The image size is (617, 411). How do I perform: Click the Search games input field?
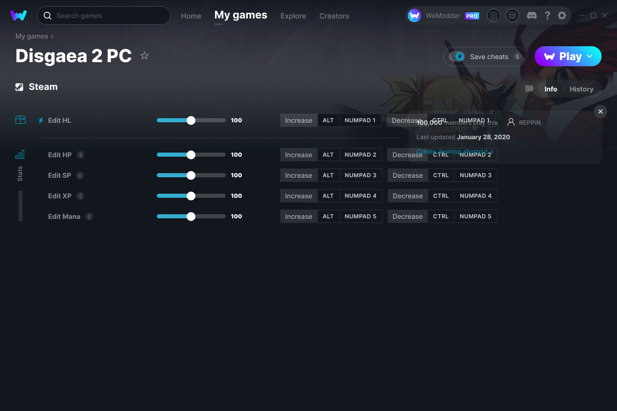point(104,15)
